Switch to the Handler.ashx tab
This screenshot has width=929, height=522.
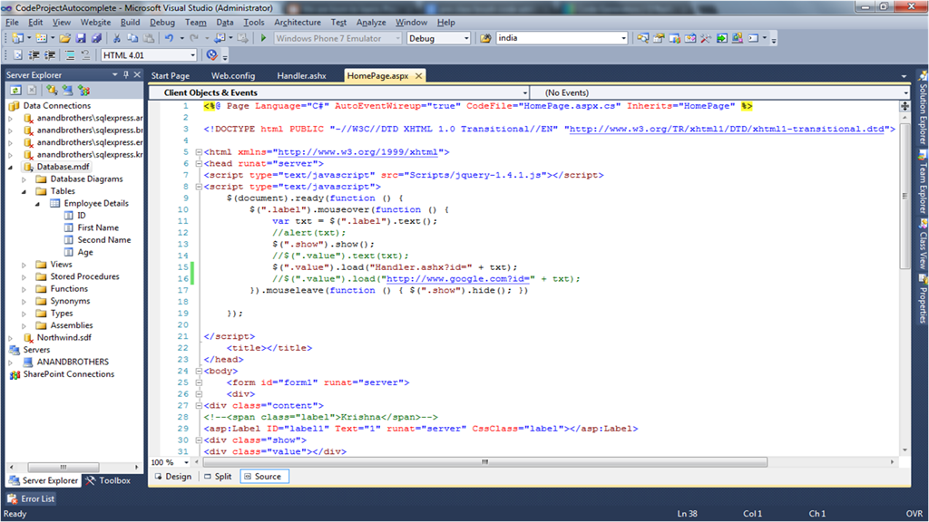coord(300,76)
